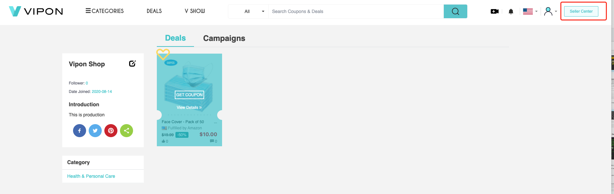Open the video camera icon in header

coord(495,11)
